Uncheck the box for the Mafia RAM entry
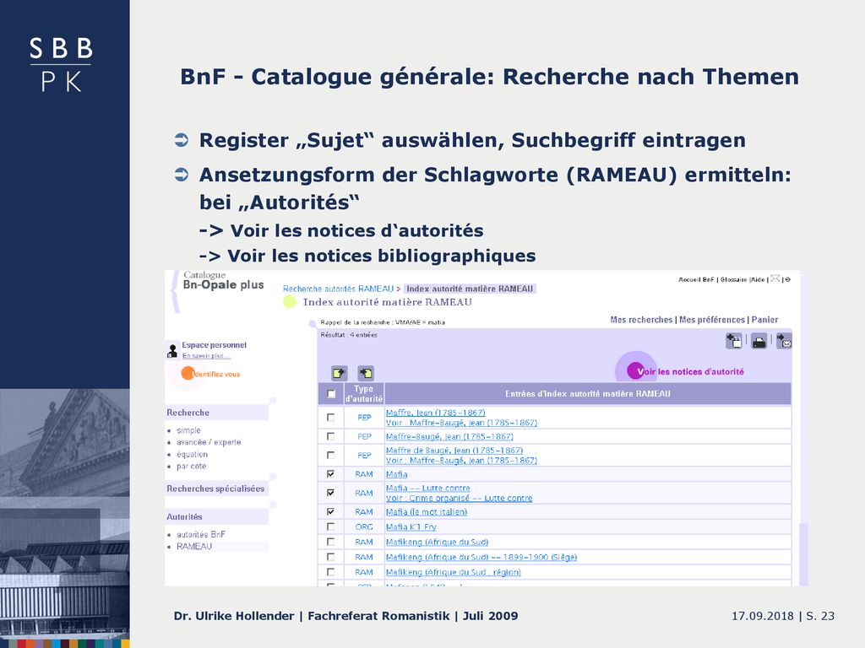The image size is (865, 648). tap(331, 474)
